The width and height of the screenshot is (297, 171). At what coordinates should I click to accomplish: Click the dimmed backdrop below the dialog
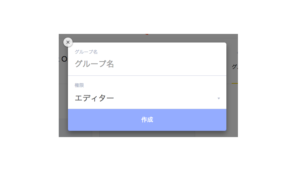point(147,134)
